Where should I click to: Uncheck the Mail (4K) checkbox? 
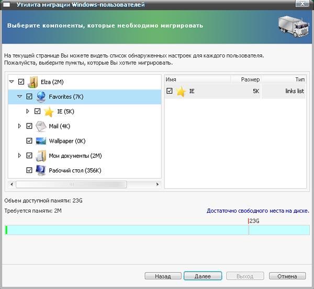[x=29, y=126]
